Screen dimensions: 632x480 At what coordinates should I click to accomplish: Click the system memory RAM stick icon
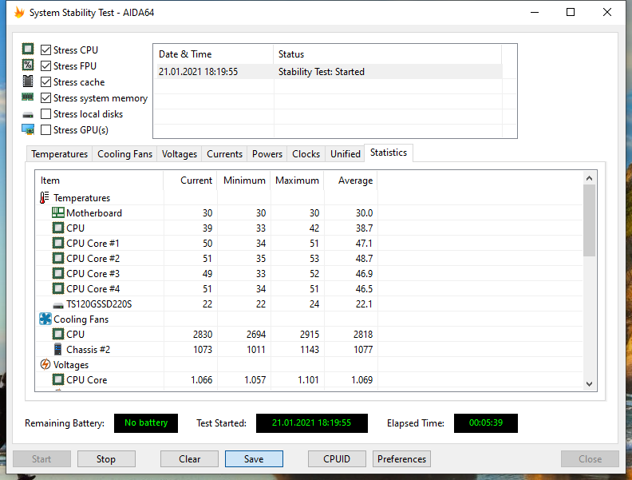[28, 97]
